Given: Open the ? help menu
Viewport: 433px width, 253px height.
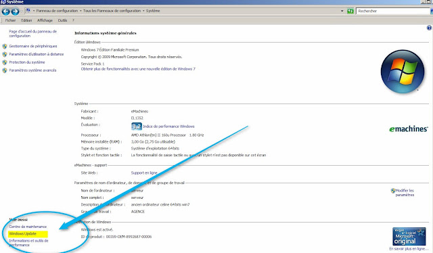Looking at the screenshot, I should [73, 20].
